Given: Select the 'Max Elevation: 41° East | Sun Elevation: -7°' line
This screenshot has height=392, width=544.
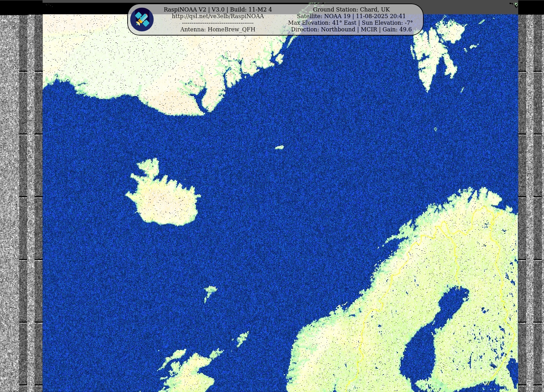Looking at the screenshot, I should click(350, 23).
